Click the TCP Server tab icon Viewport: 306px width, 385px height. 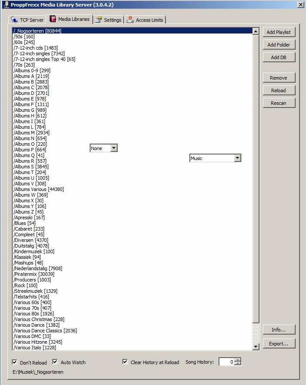14,20
